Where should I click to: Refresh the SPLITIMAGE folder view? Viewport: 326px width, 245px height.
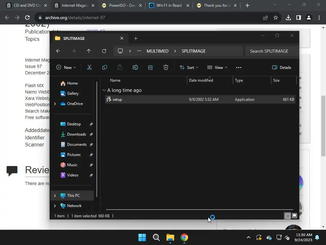(104, 51)
